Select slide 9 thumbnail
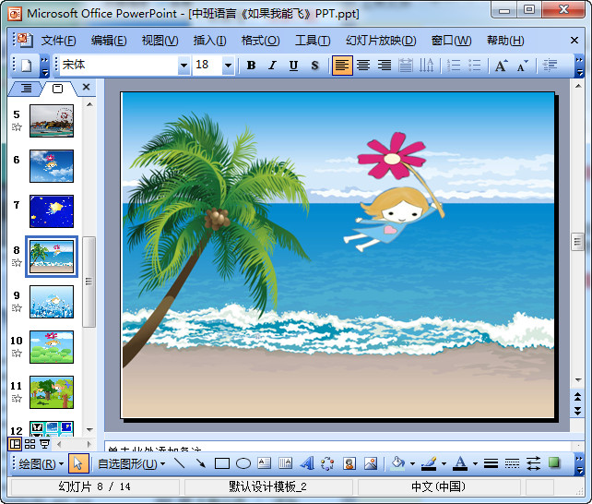The height and width of the screenshot is (504, 592). (52, 302)
